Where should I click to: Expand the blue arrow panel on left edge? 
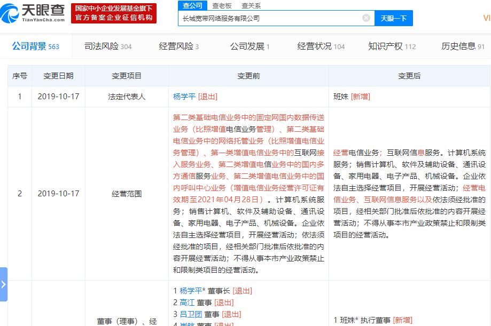coord(4,285)
